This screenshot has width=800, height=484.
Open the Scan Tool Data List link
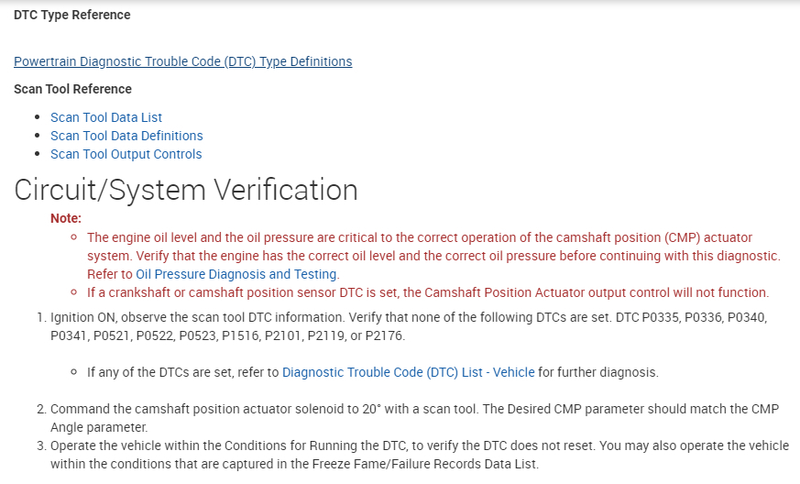(x=106, y=117)
